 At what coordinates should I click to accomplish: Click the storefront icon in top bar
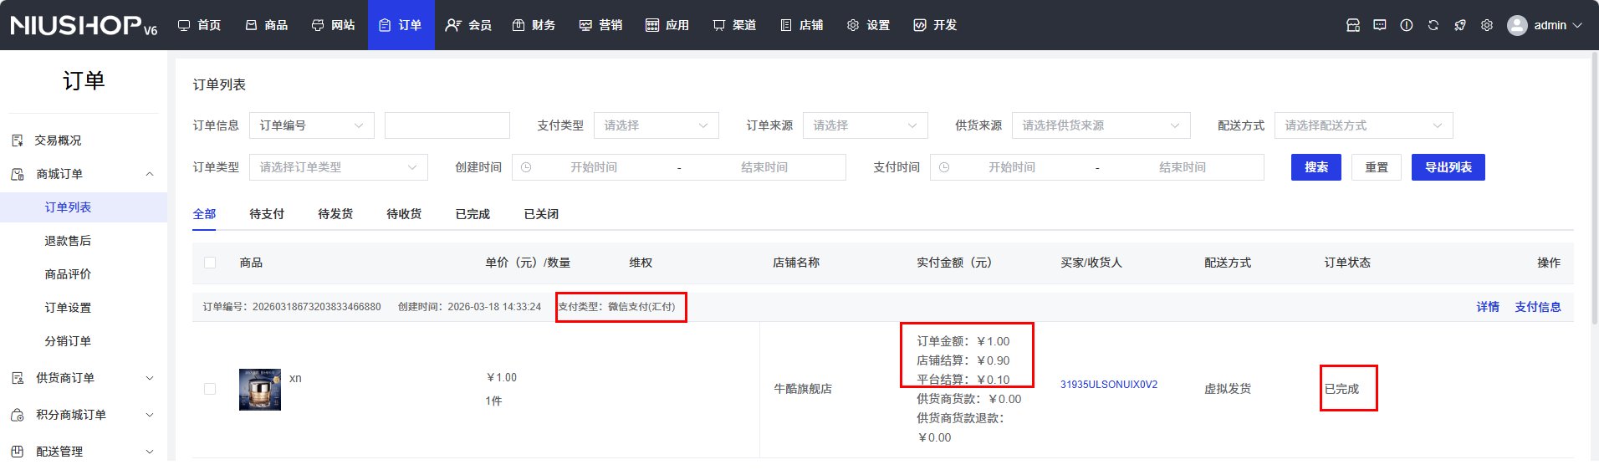[x=1353, y=25]
